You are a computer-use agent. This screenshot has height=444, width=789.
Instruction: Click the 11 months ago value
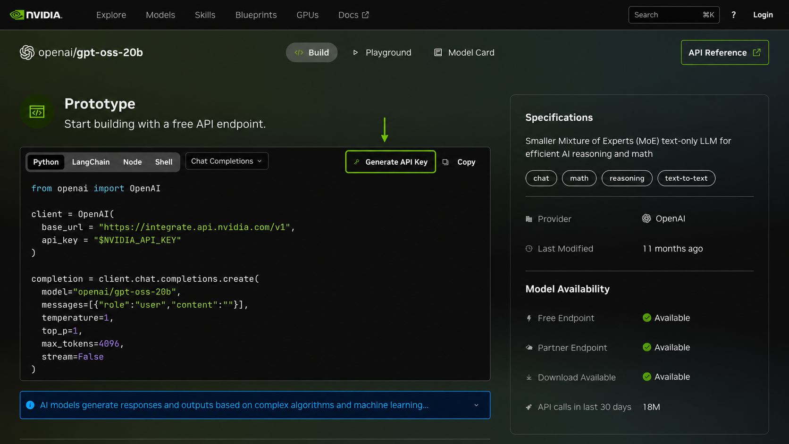672,249
